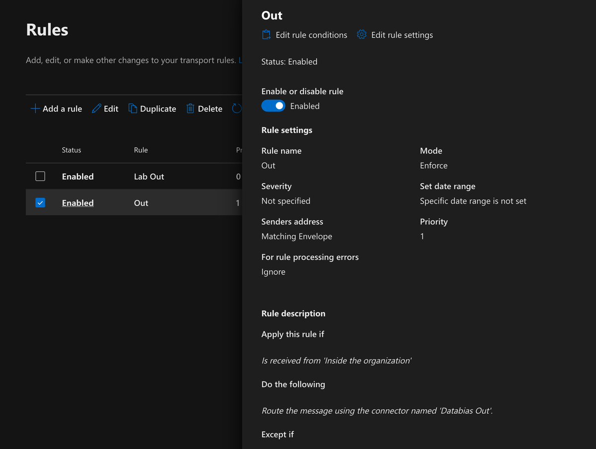Click the Ignore value for rule processing errors

[x=273, y=272]
